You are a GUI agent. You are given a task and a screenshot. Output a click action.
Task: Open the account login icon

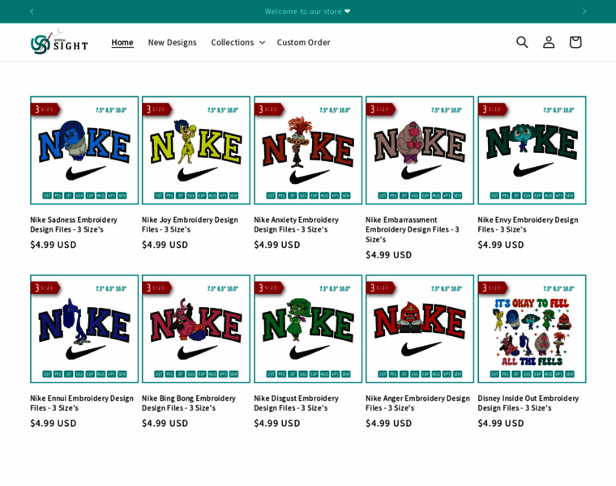pyautogui.click(x=549, y=42)
